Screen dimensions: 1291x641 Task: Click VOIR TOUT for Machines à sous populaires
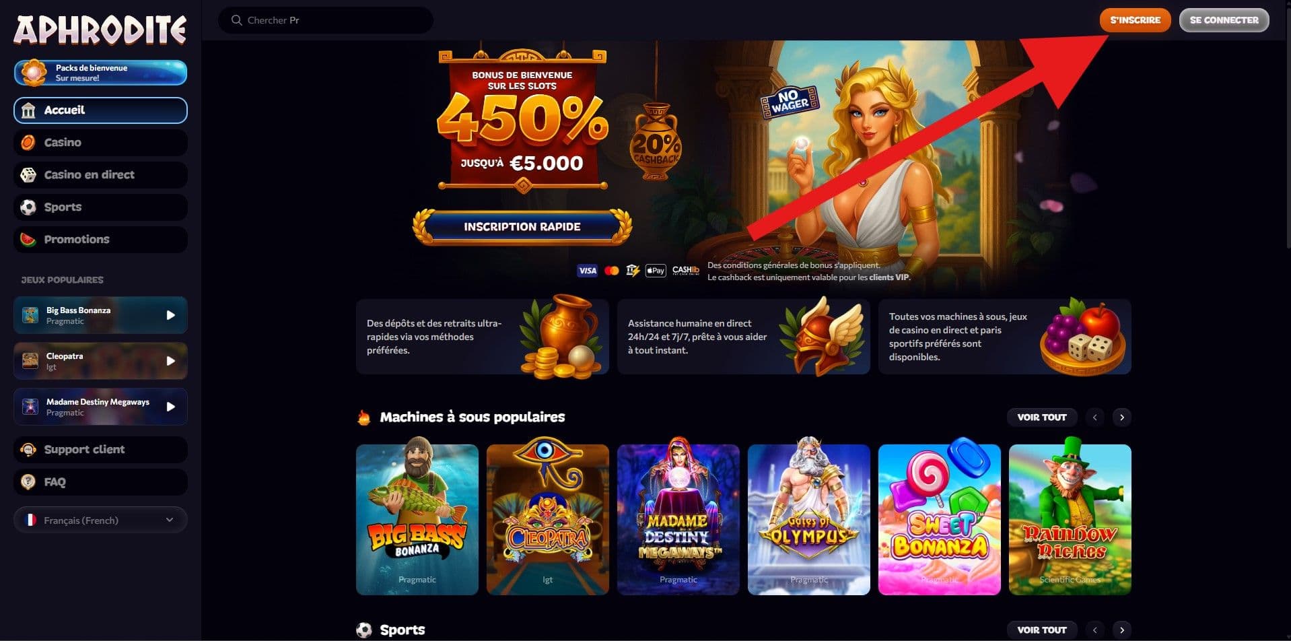(1042, 417)
